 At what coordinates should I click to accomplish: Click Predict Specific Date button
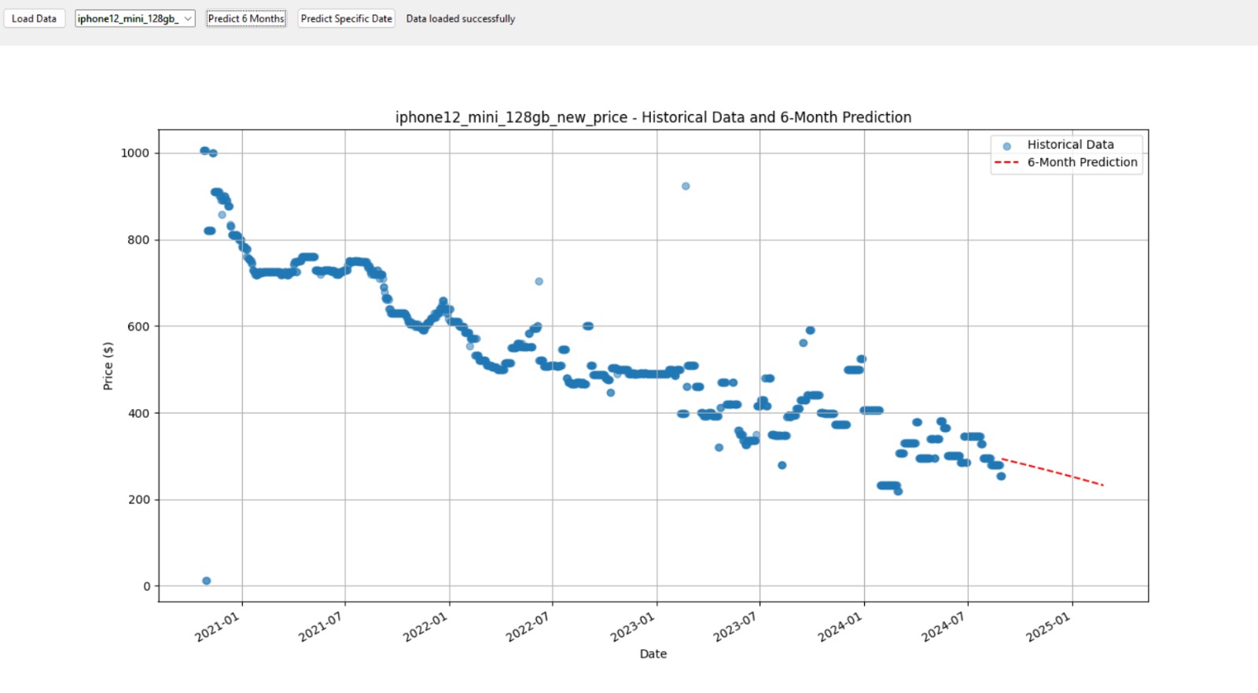346,19
